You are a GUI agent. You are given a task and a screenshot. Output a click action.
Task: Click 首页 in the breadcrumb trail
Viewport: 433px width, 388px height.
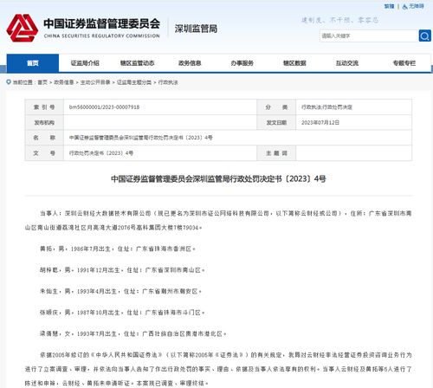tap(42, 82)
